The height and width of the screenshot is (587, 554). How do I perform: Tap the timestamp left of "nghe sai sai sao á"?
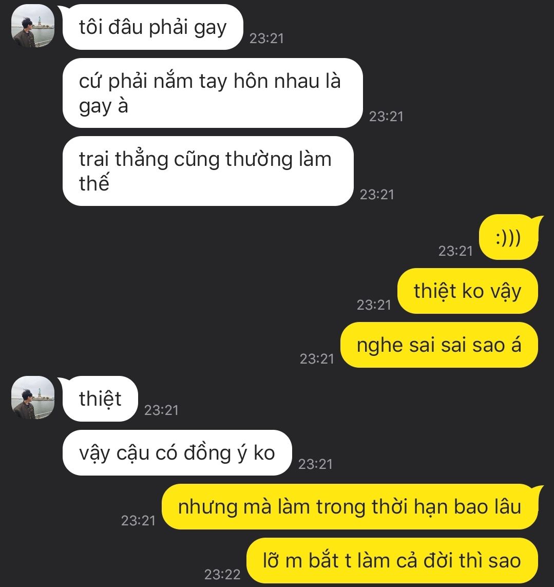point(317,359)
